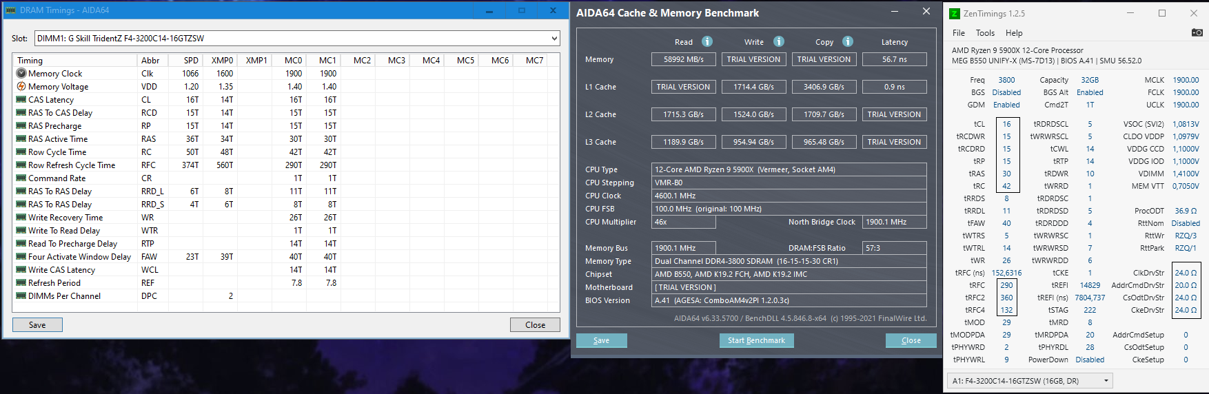The image size is (1209, 394).
Task: Click L3 Cache Write value 954.94 GB/s
Action: click(754, 142)
